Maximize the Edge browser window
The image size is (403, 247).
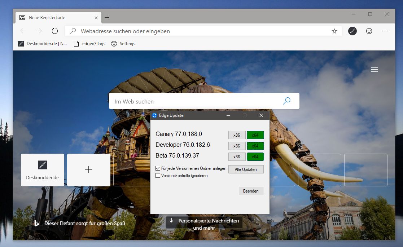(370, 14)
